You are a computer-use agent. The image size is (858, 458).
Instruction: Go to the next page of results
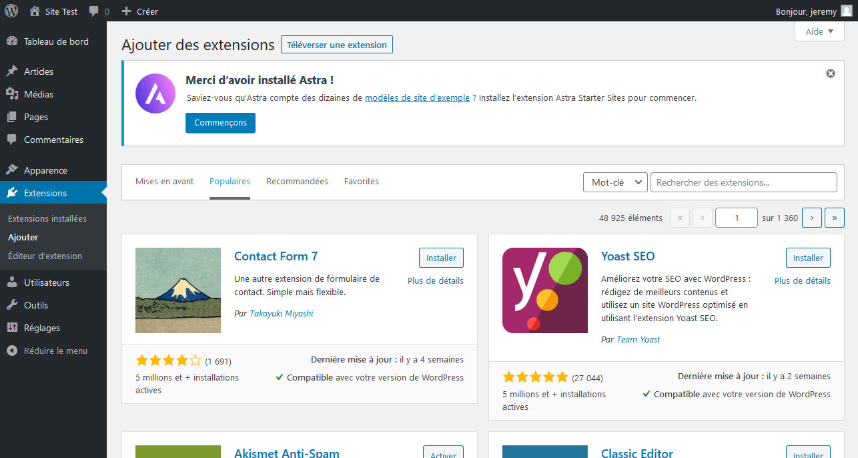811,218
